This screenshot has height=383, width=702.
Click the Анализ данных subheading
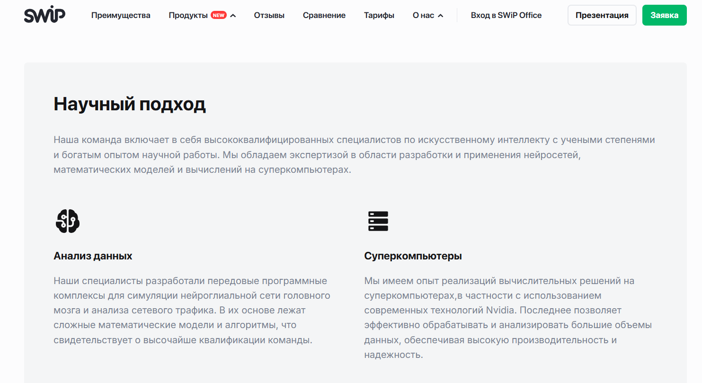click(93, 256)
